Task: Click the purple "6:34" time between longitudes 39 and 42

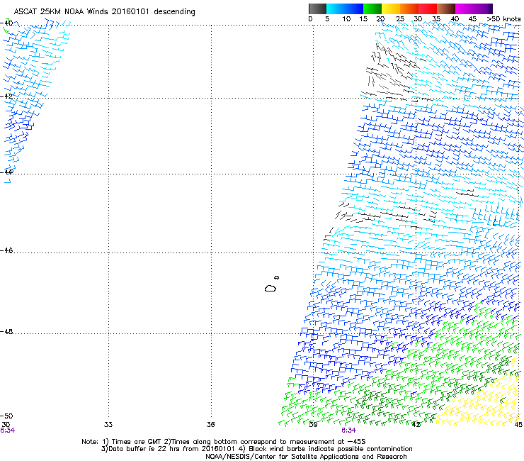Action: coord(348,431)
